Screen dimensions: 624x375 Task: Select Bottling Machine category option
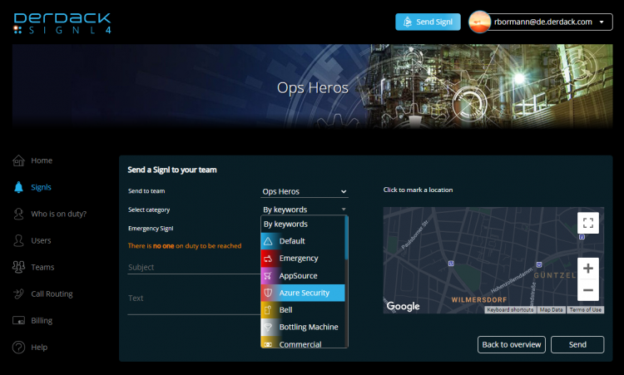tap(303, 327)
